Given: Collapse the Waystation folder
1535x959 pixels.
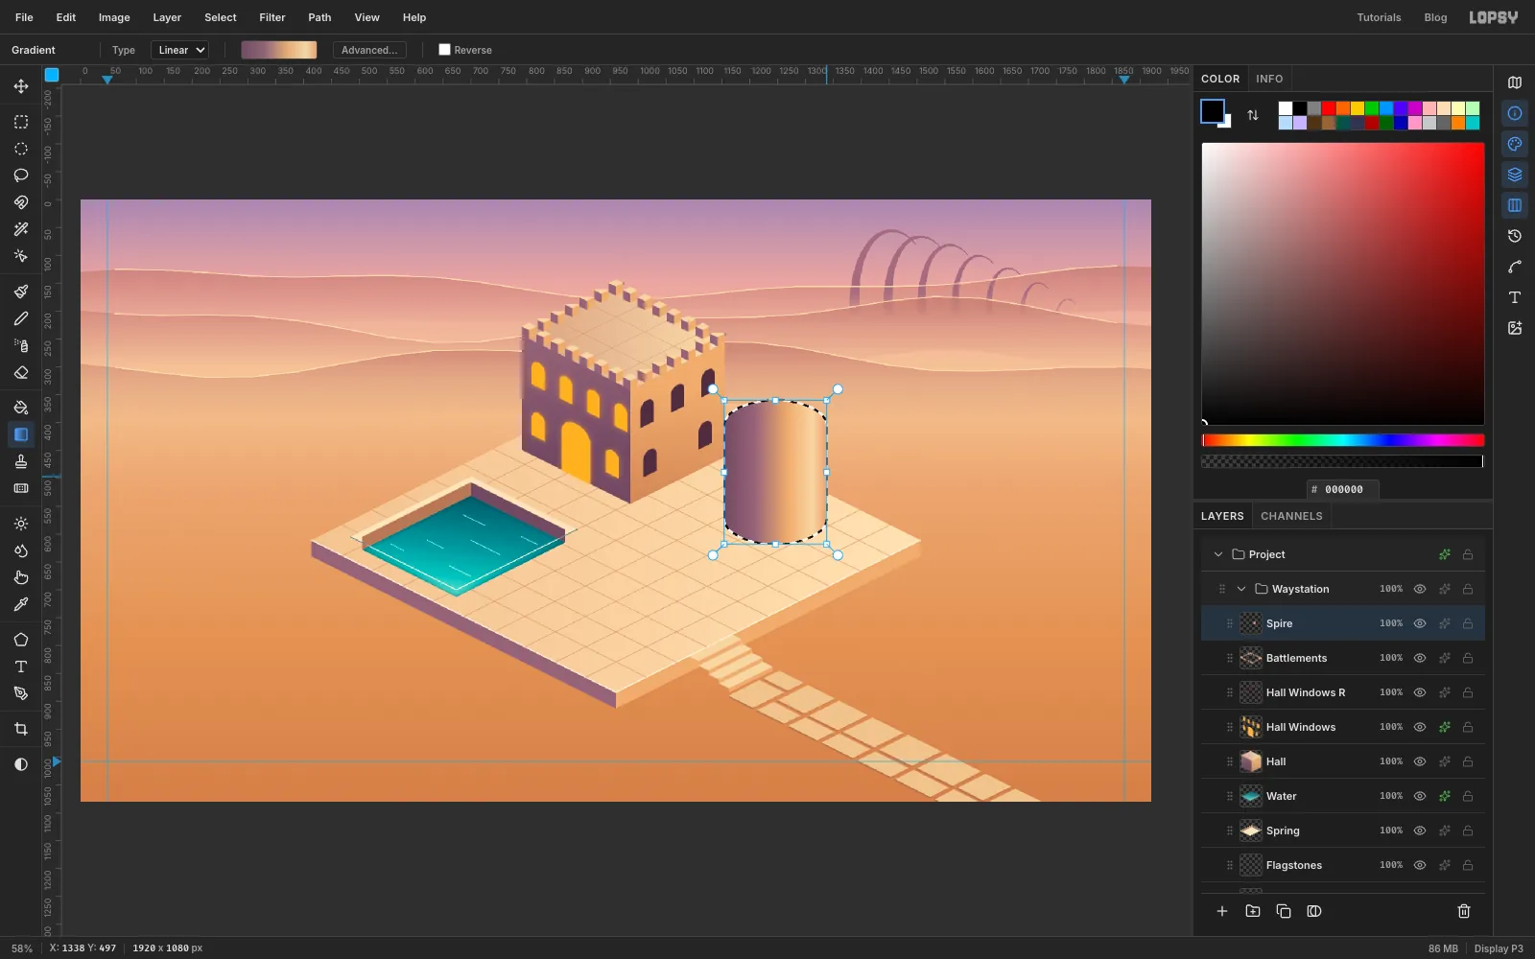Looking at the screenshot, I should coord(1241,589).
